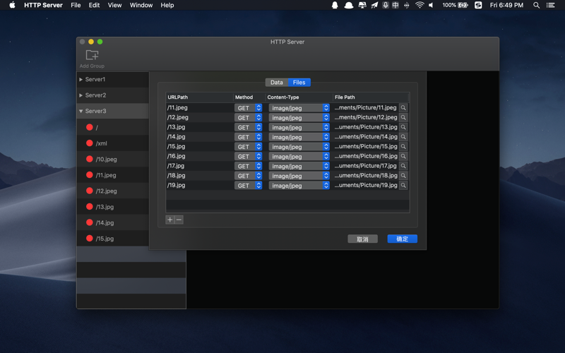The height and width of the screenshot is (353, 565).
Task: Click the Add Group folder icon
Action: click(x=92, y=55)
